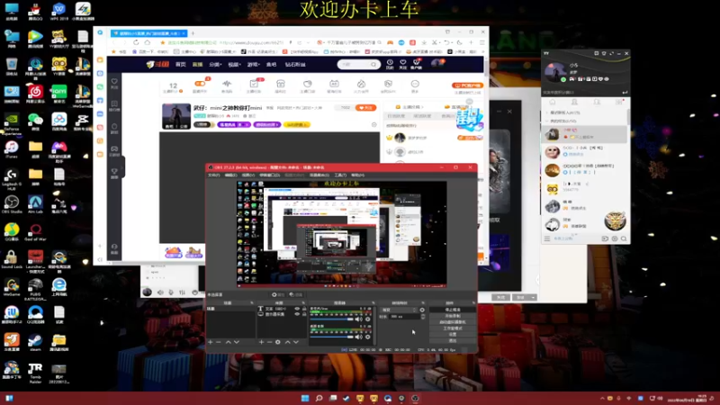
Task: Click the Windows Start button on taskbar
Action: click(x=305, y=398)
